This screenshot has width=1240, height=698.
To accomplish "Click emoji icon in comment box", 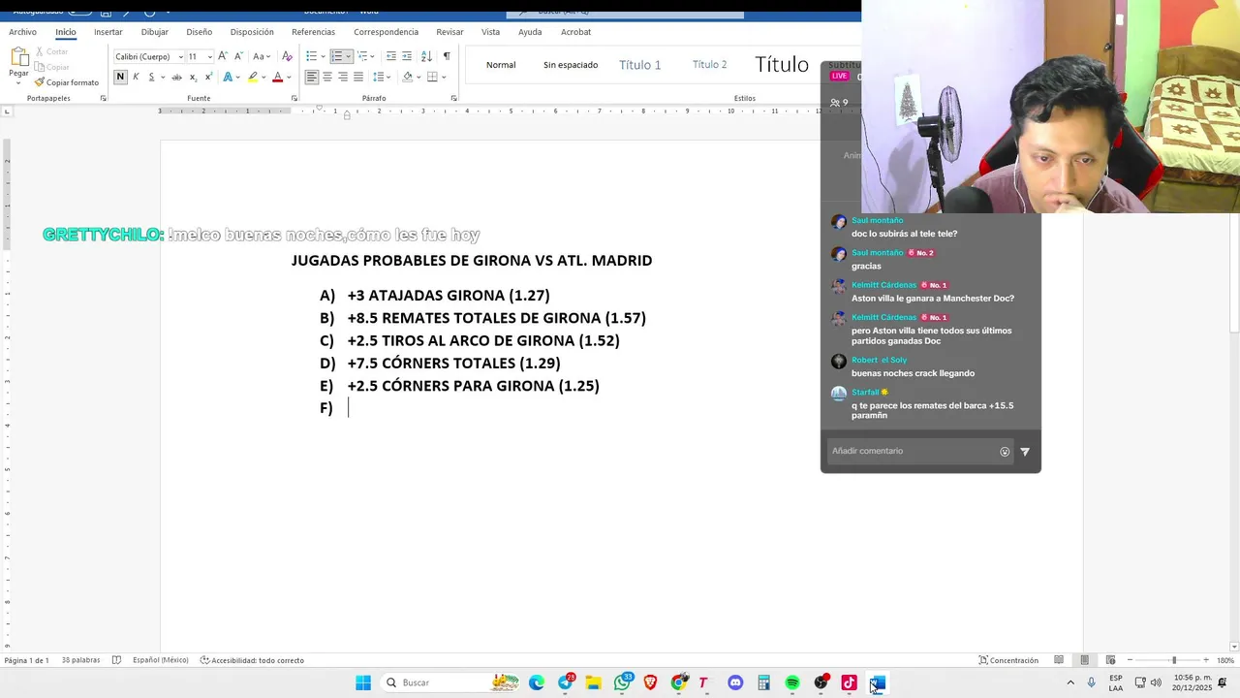I will 1005,452.
